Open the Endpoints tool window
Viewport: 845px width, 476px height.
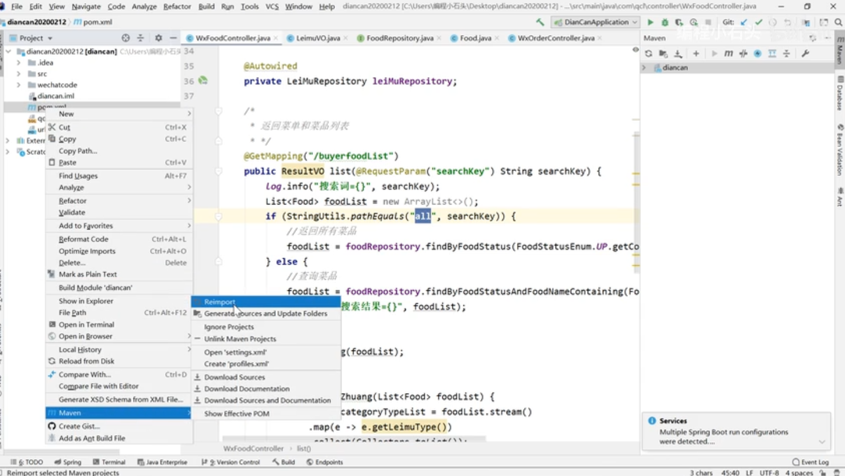coord(324,462)
